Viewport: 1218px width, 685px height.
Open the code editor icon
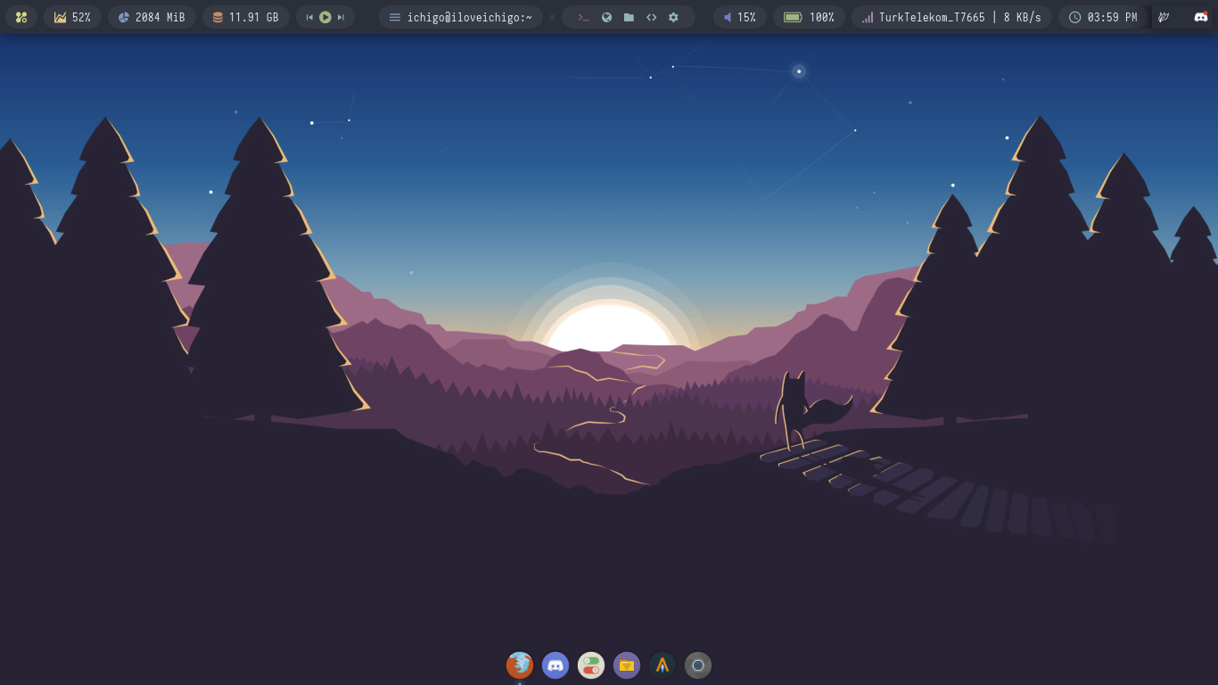click(651, 17)
